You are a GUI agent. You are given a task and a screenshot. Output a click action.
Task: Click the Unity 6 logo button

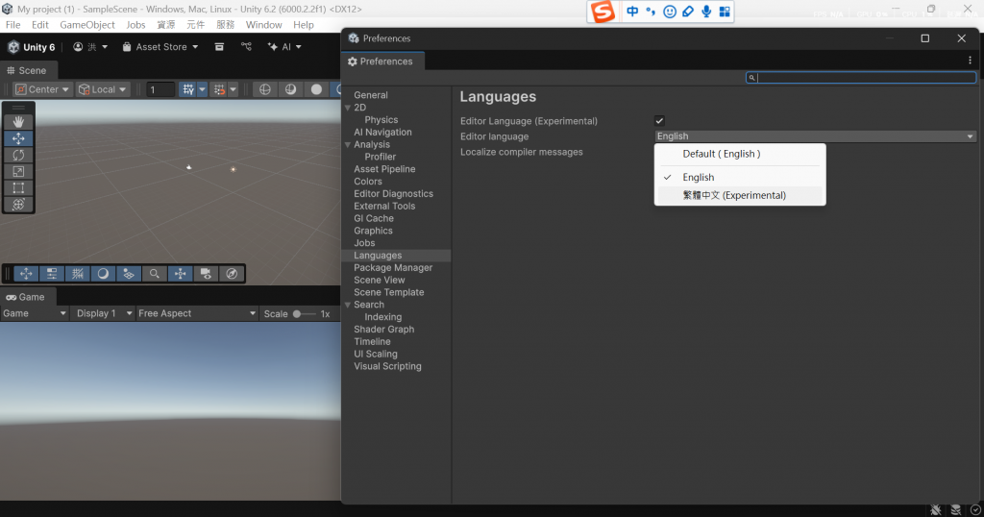click(x=32, y=47)
